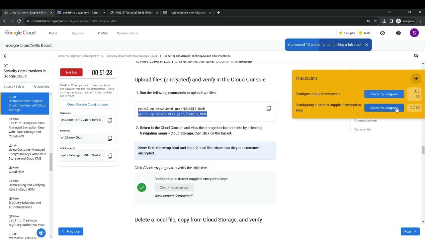The height and width of the screenshot is (239, 425).
Task: Open the browser tab search dropdown
Action: pos(389,12)
